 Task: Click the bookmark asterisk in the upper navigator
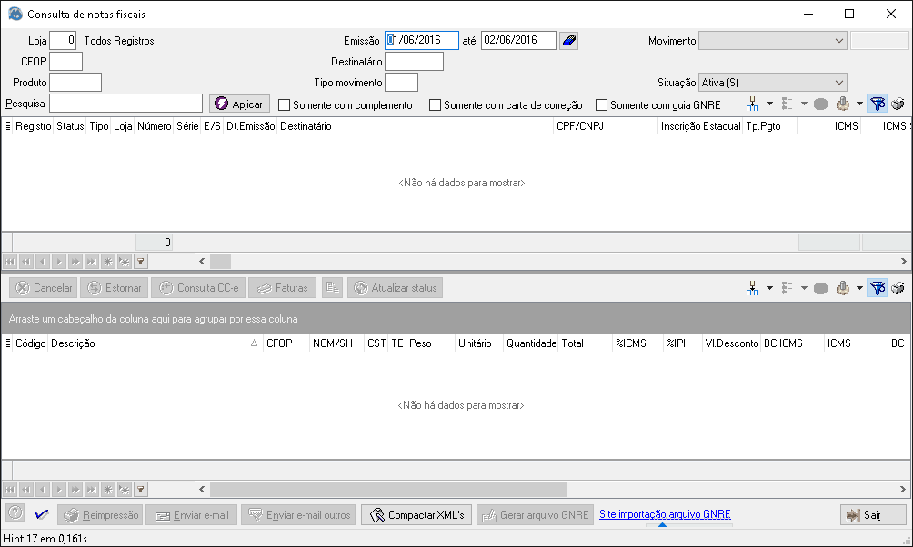(107, 262)
